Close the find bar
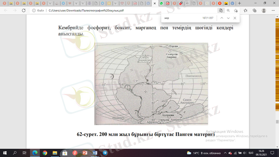 click(x=235, y=18)
